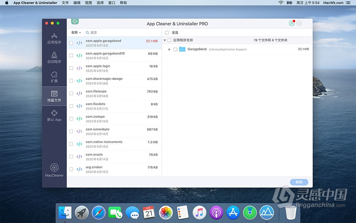Click the chat bubble feedback icon

[x=299, y=23]
